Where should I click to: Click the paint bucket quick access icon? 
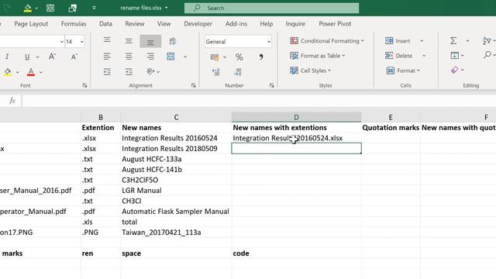(x=28, y=8)
